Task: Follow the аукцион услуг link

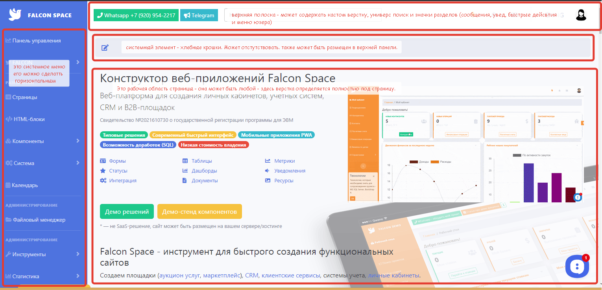Action: [x=181, y=275]
